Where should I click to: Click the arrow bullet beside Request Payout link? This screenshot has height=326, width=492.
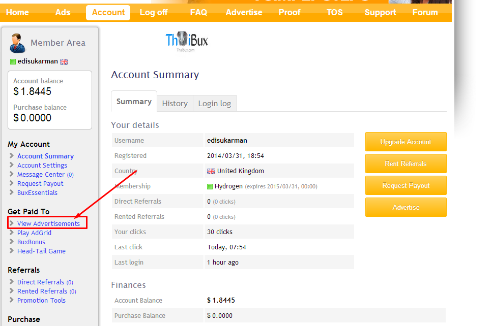click(x=12, y=183)
